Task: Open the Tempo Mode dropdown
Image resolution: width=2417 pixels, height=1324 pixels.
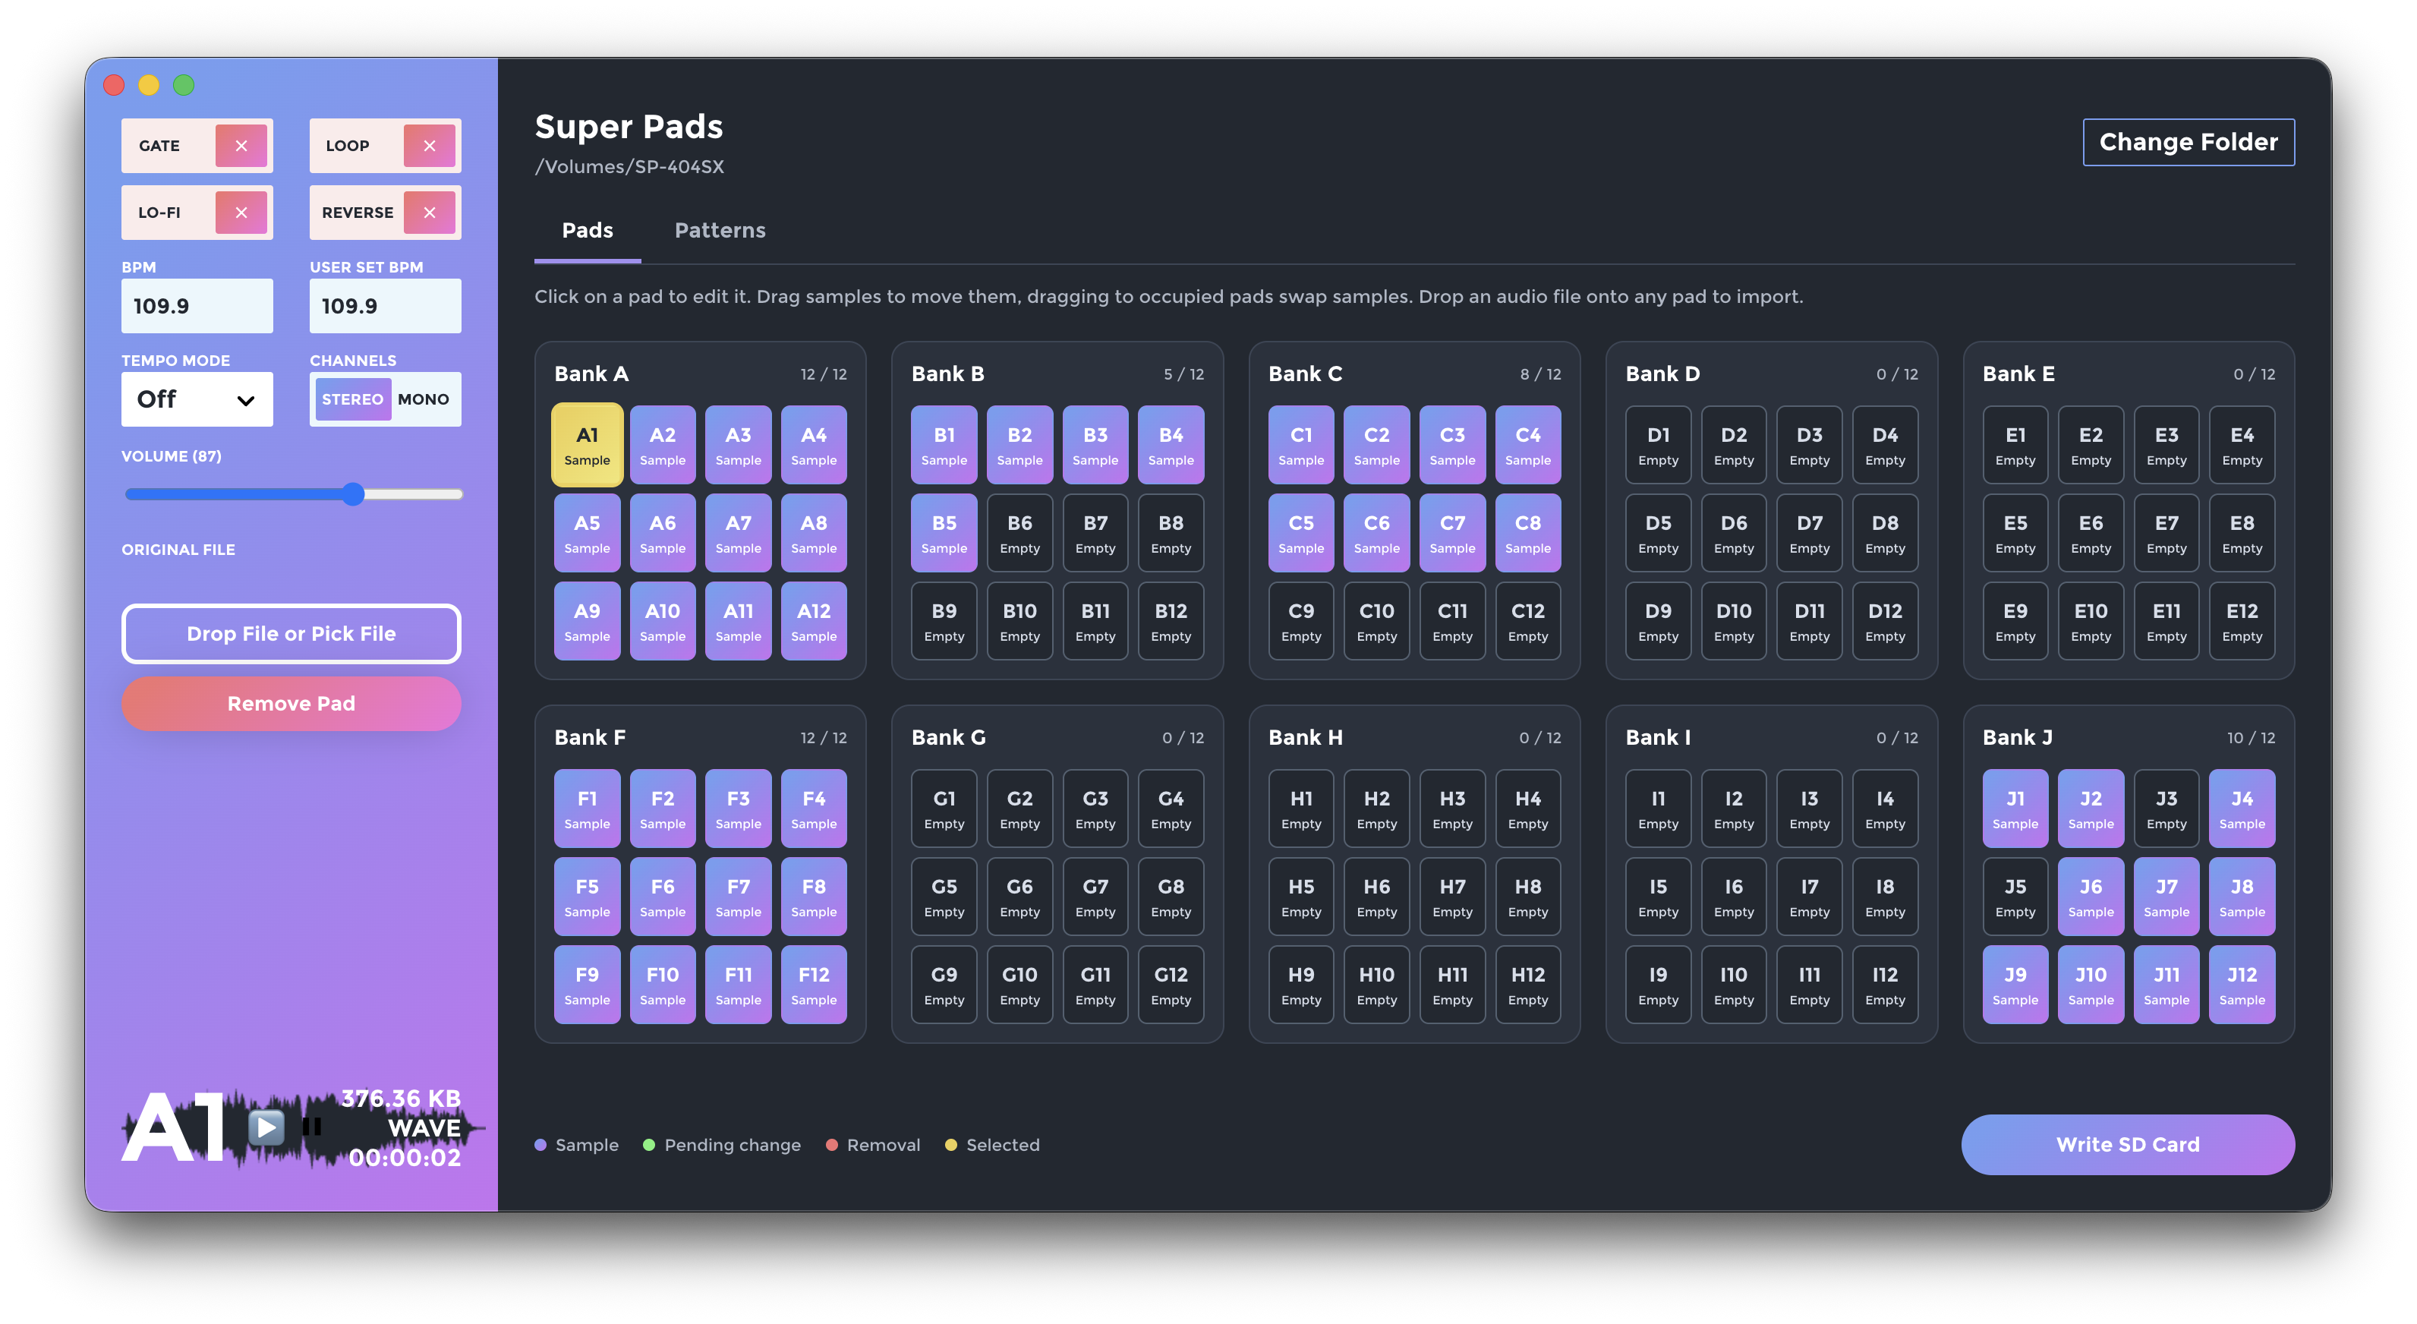Action: point(197,399)
